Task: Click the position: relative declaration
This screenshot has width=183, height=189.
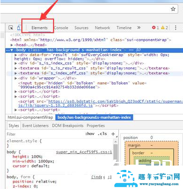Action: pos(35,182)
